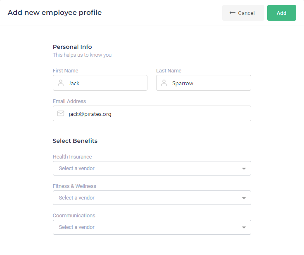Click the caret arrow of Health Insurance dropdown
The height and width of the screenshot is (255, 304).
pos(244,168)
